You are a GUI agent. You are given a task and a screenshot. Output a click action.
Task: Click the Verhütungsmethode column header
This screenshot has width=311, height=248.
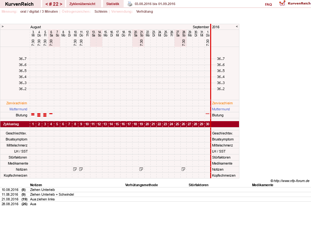[141, 185]
